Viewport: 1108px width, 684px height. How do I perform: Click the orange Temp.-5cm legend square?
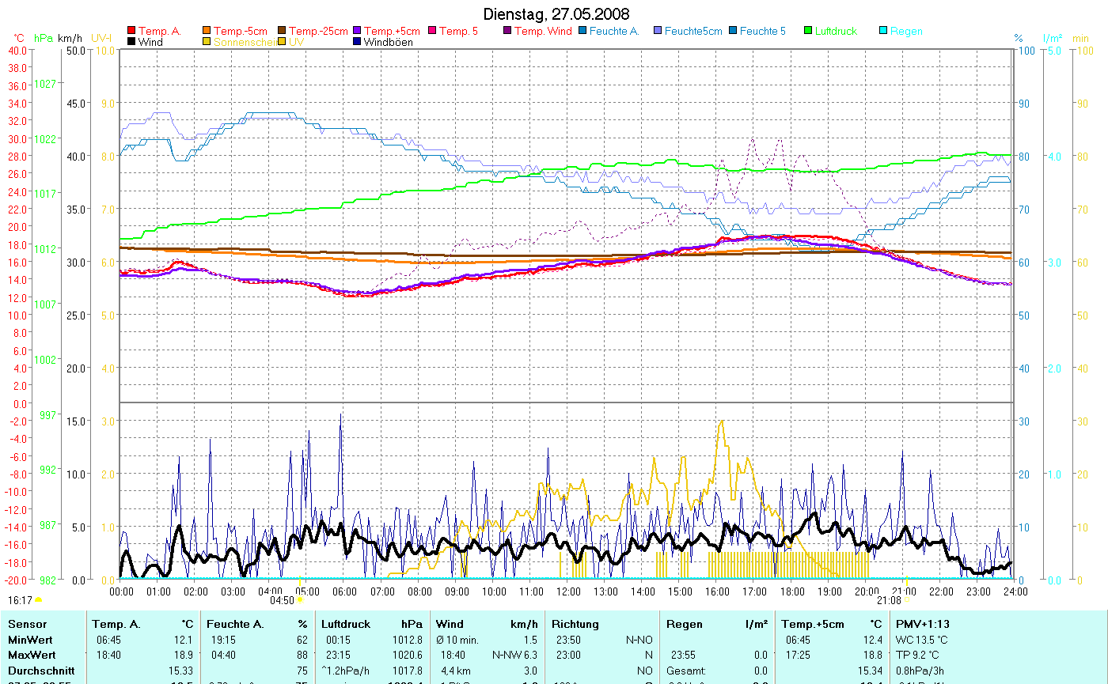[x=207, y=31]
